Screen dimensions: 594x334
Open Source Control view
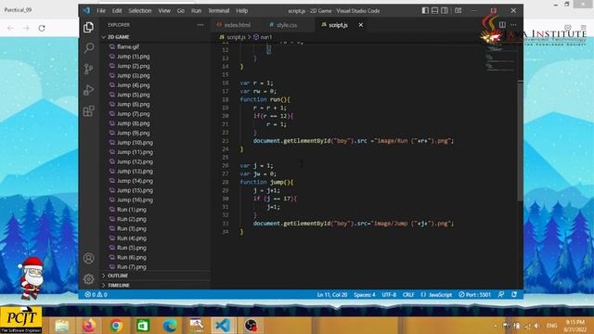(89, 69)
